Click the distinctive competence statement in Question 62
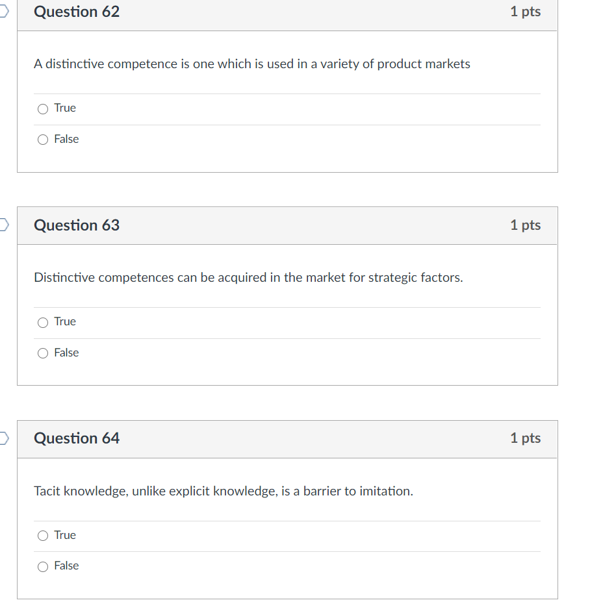This screenshot has width=590, height=611. pyautogui.click(x=251, y=64)
